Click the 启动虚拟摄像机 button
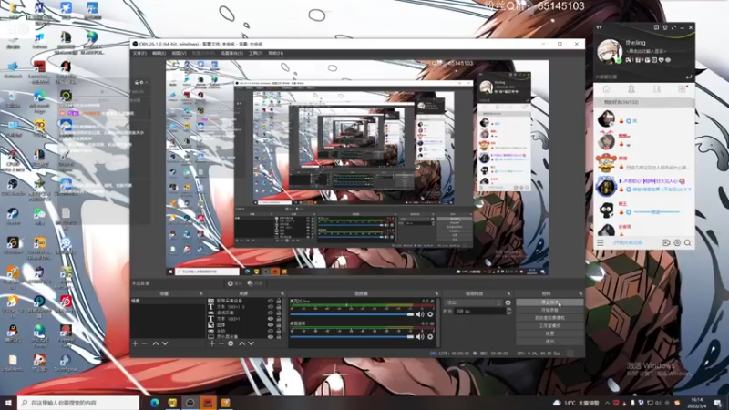Image resolution: width=729 pixels, height=410 pixels. pos(549,318)
